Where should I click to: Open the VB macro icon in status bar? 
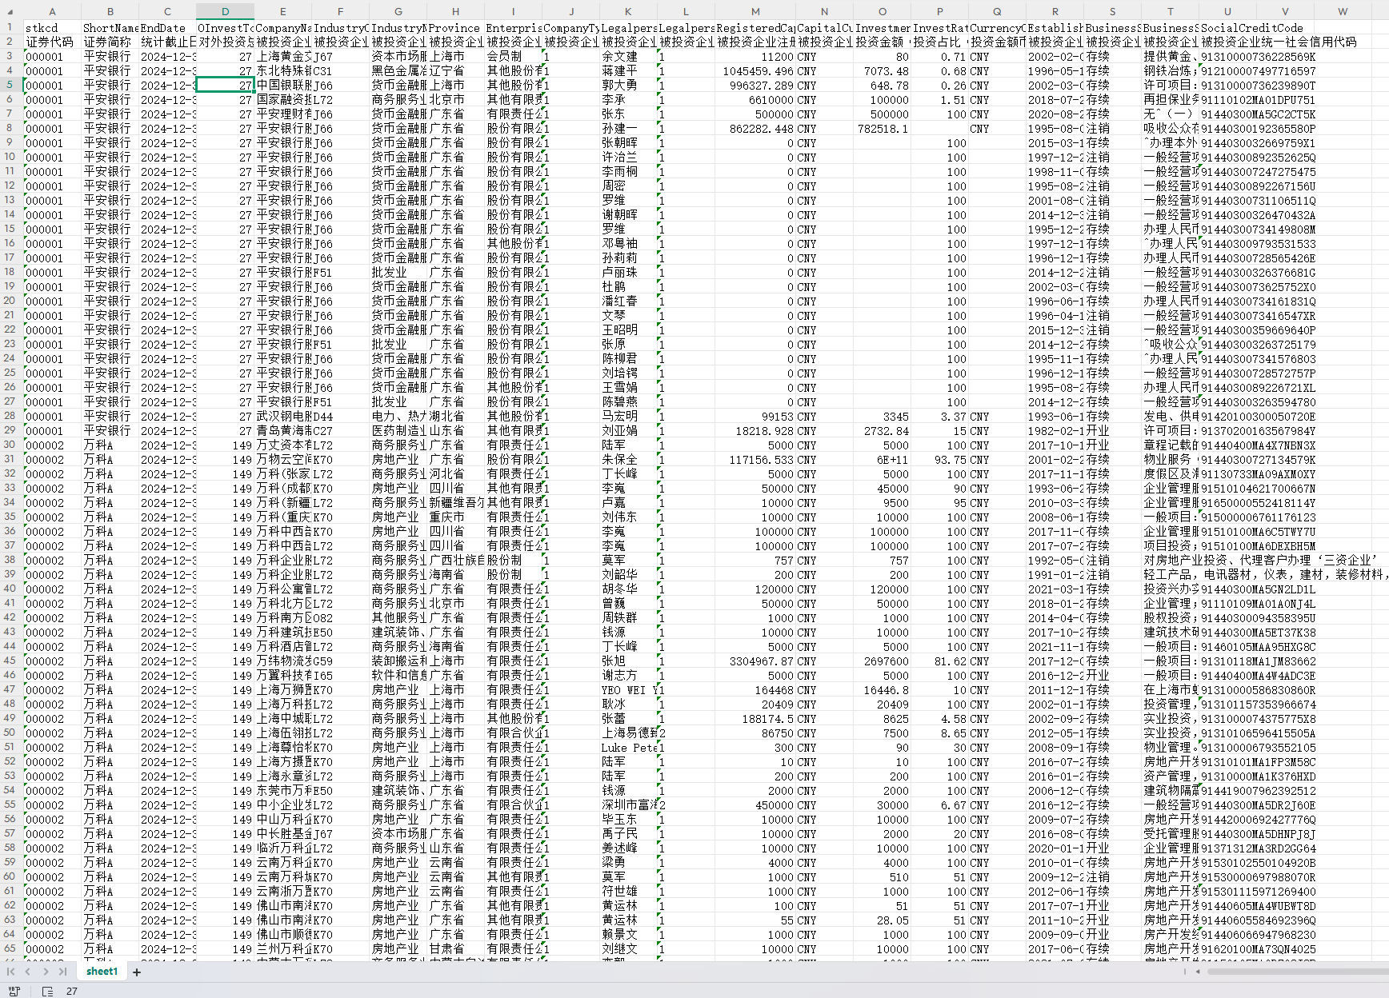pos(14,991)
